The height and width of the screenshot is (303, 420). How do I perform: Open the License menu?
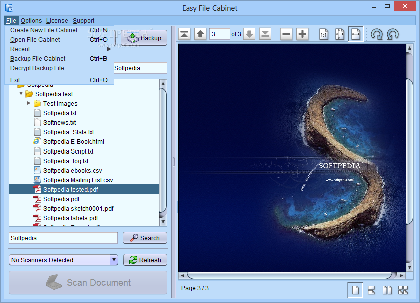pos(57,21)
